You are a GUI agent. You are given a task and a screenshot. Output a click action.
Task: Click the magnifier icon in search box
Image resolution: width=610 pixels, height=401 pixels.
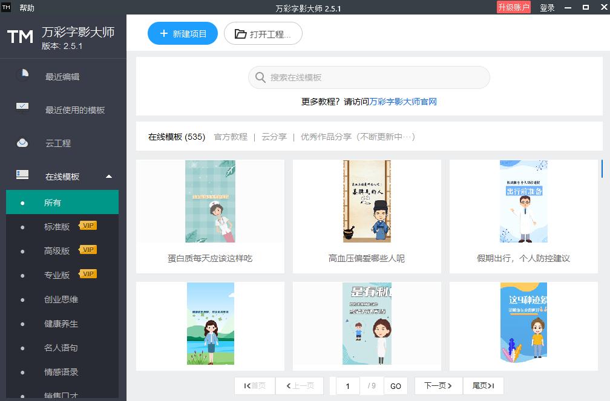tap(260, 77)
